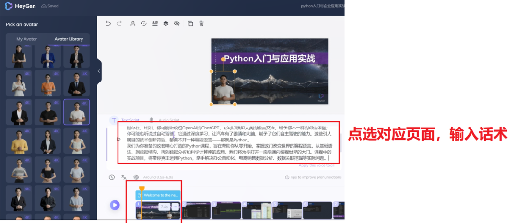Click the Pick an avatar heading
The height and width of the screenshot is (223, 518).
[x=22, y=24]
